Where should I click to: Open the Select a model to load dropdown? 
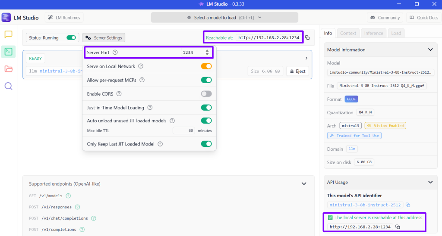click(x=224, y=18)
